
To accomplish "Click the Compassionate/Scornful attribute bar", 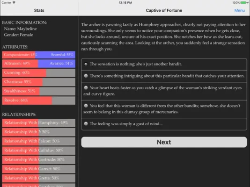I will [39, 55].
